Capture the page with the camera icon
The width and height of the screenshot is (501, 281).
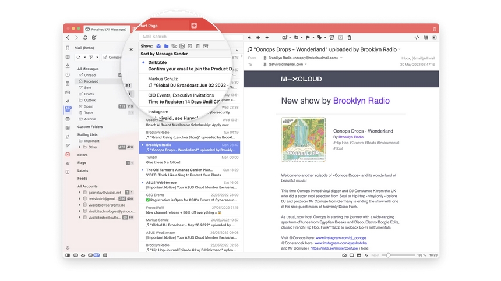[x=344, y=255]
